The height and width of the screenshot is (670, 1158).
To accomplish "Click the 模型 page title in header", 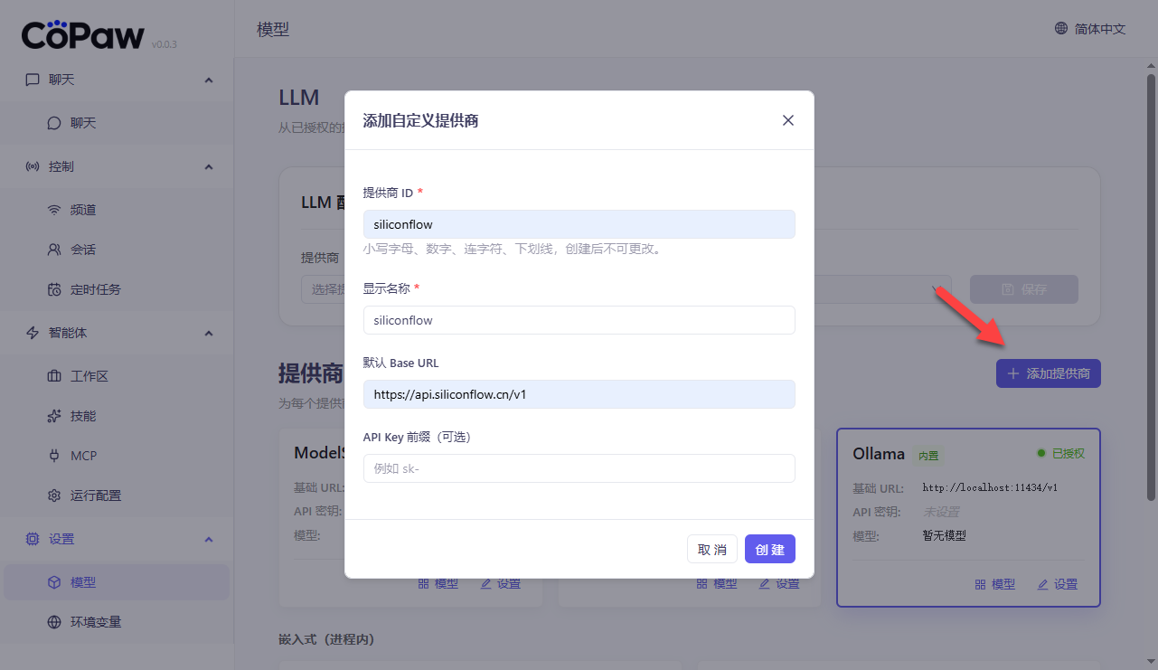I will pyautogui.click(x=273, y=29).
